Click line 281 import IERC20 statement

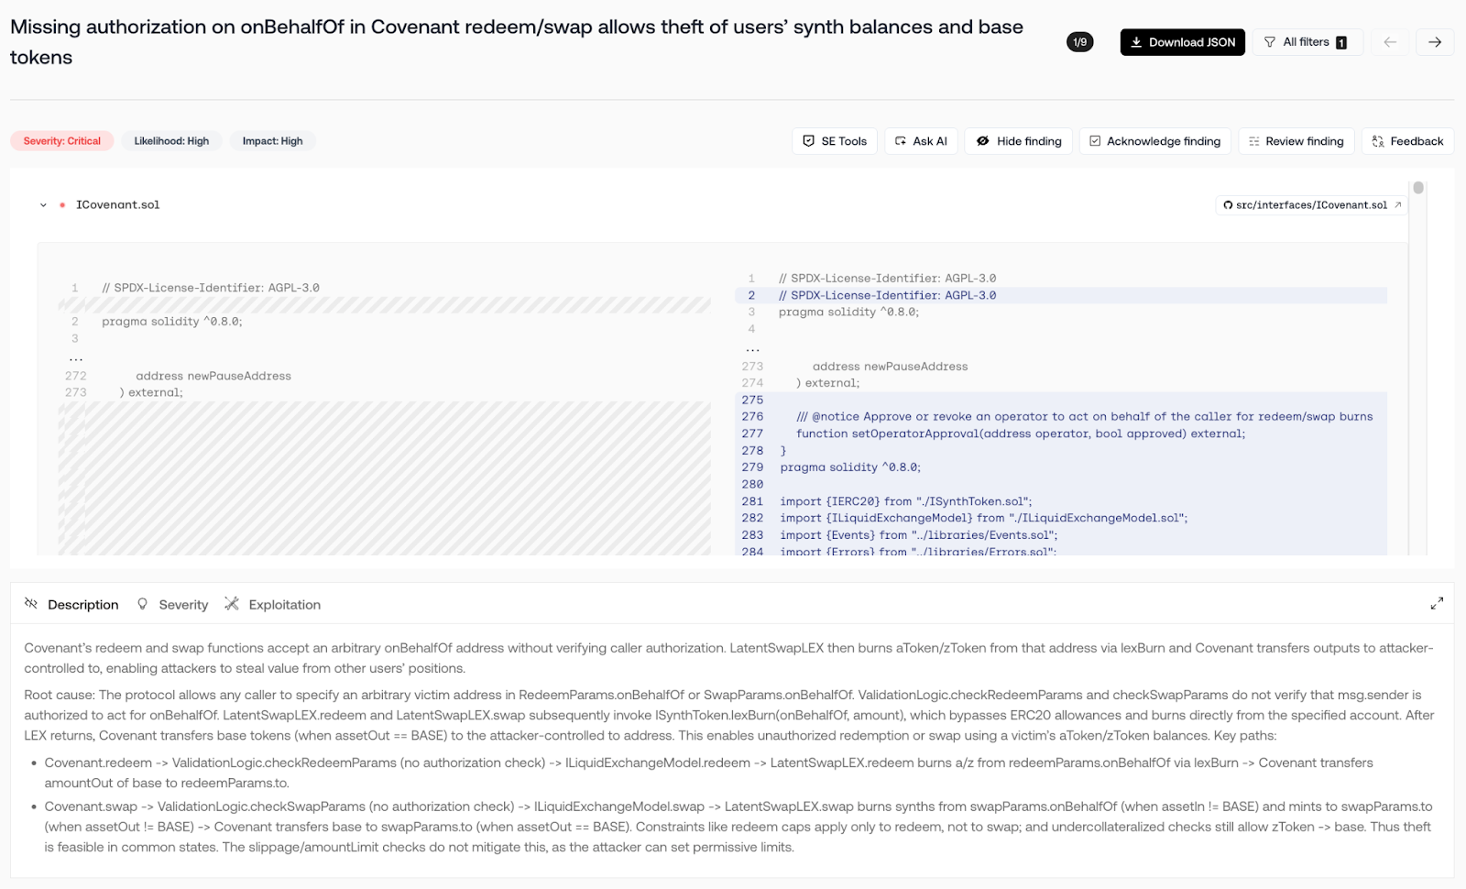pos(905,501)
